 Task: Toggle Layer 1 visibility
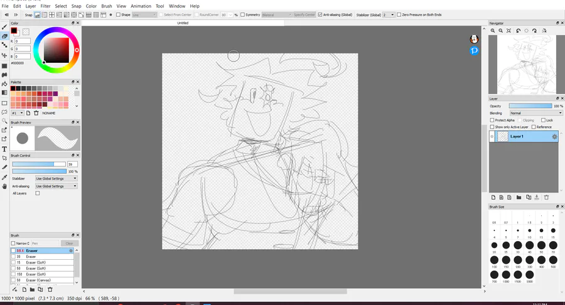492,136
